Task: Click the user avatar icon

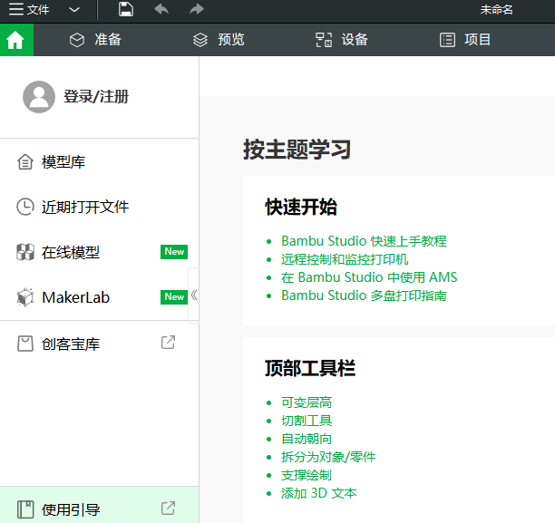Action: [39, 96]
